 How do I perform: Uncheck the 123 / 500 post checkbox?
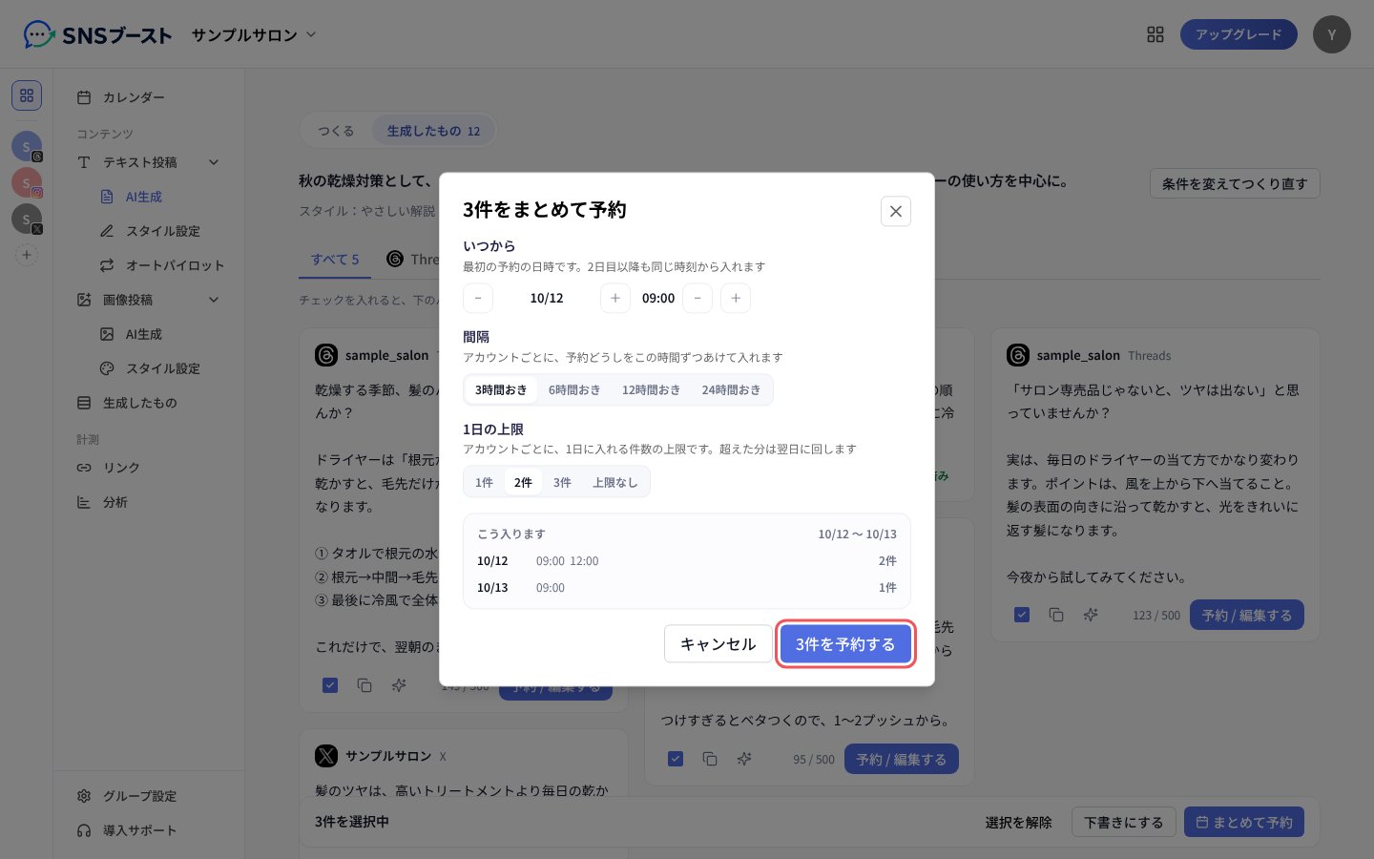pyautogui.click(x=1022, y=615)
